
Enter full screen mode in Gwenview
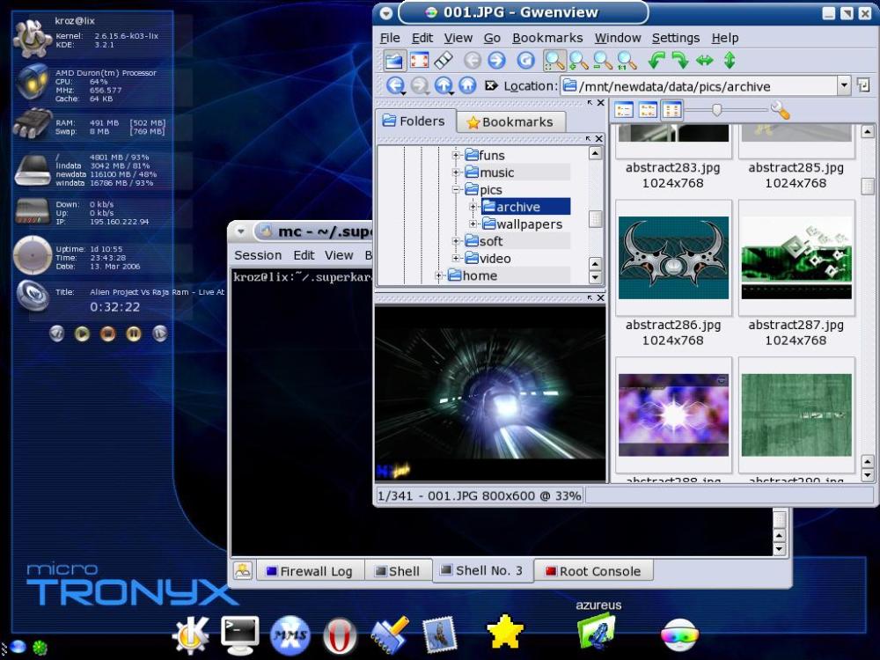(419, 60)
